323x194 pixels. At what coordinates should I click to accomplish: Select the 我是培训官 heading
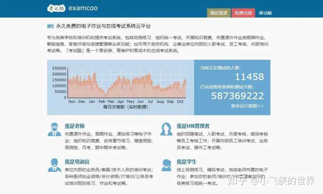pyautogui.click(x=77, y=161)
